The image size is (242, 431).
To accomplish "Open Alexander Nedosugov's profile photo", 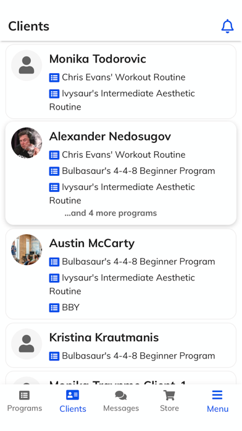I will click(x=27, y=142).
